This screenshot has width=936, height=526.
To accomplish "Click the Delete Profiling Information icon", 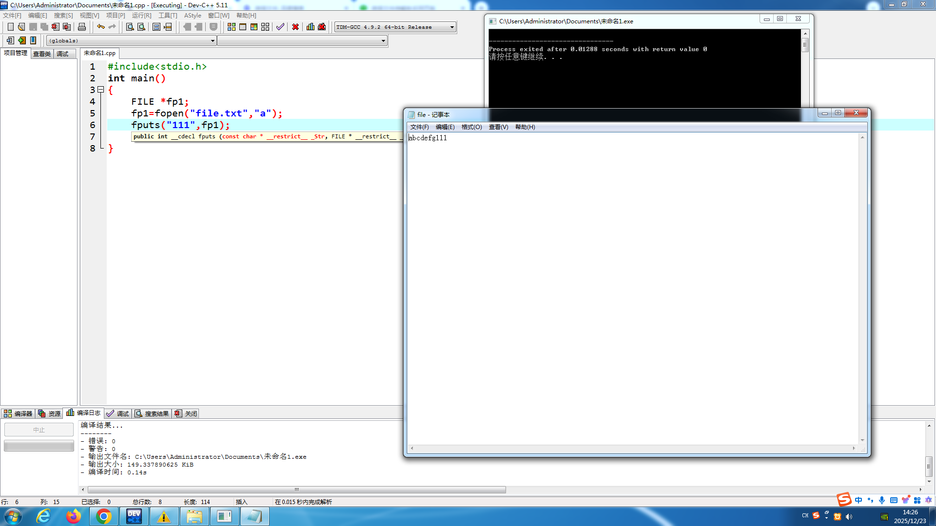I will click(322, 27).
